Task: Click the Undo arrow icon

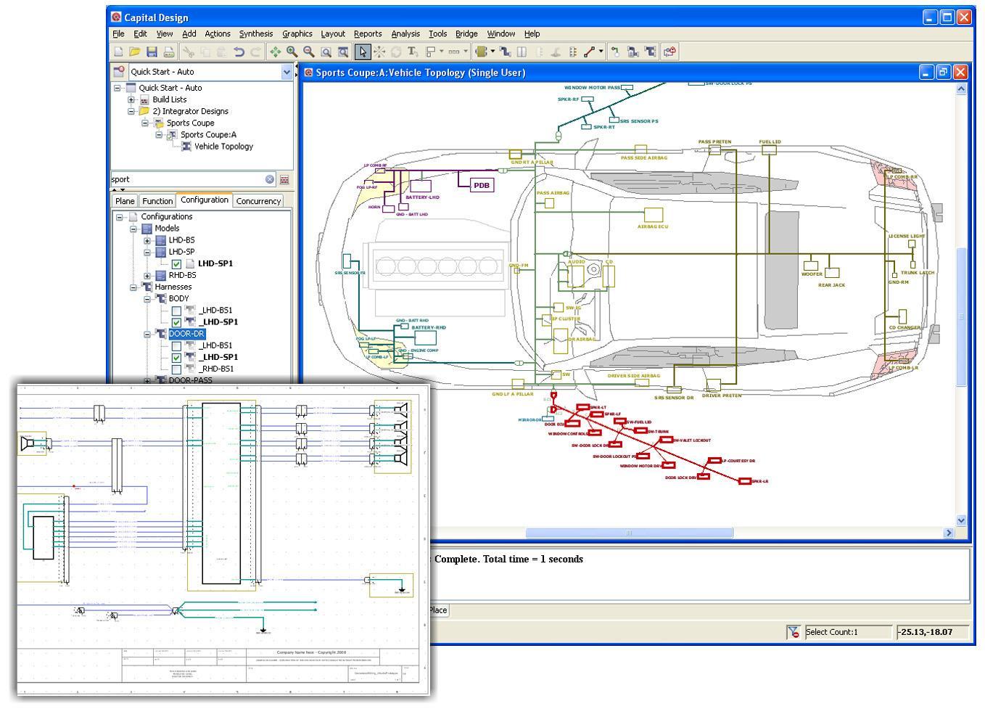Action: (239, 52)
